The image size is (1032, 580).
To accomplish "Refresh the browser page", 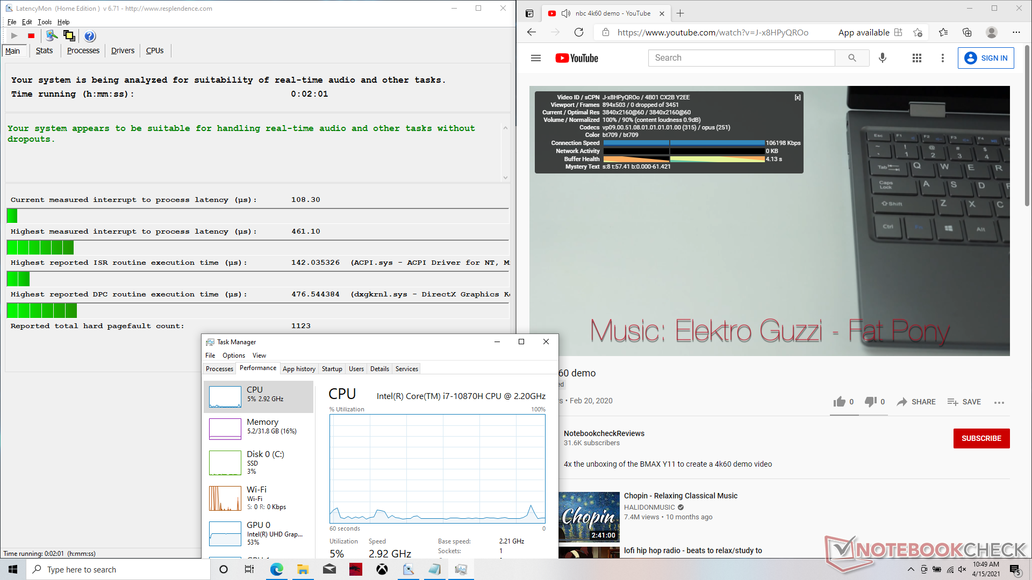I will 579,32.
